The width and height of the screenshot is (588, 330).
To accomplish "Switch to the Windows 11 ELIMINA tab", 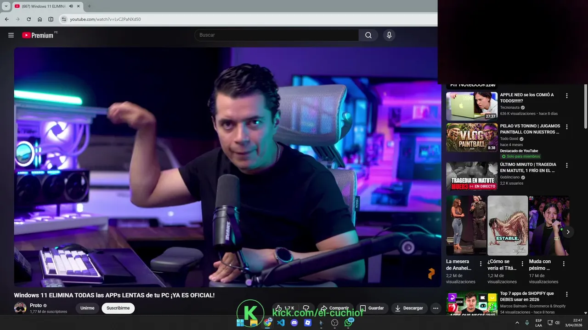I will [44, 6].
